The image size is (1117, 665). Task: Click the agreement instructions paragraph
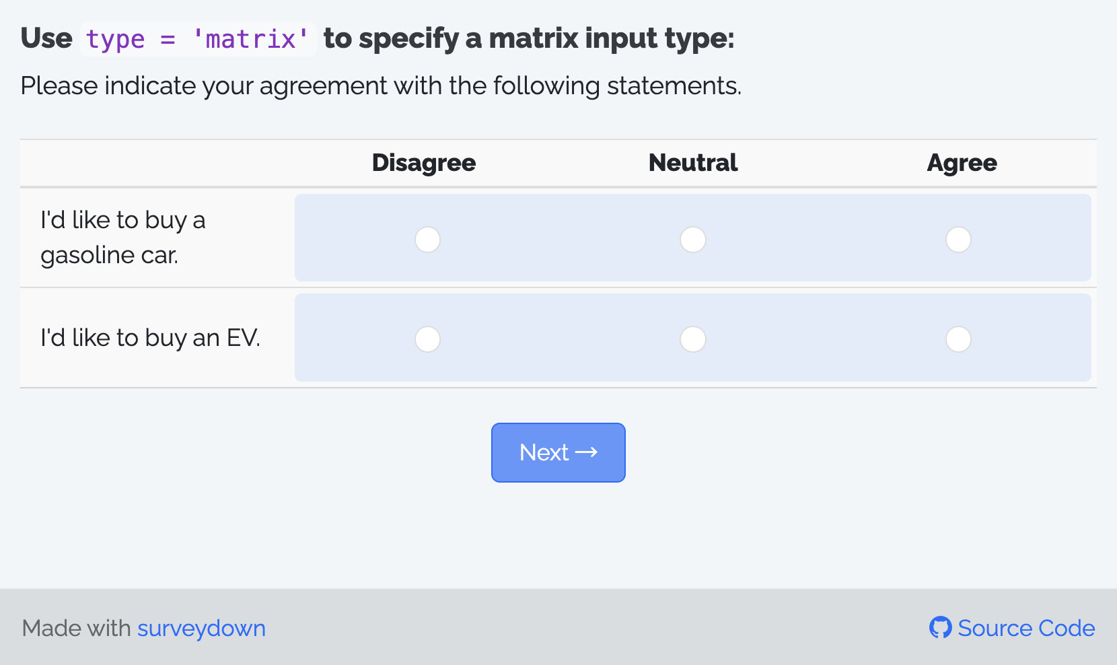[x=380, y=86]
